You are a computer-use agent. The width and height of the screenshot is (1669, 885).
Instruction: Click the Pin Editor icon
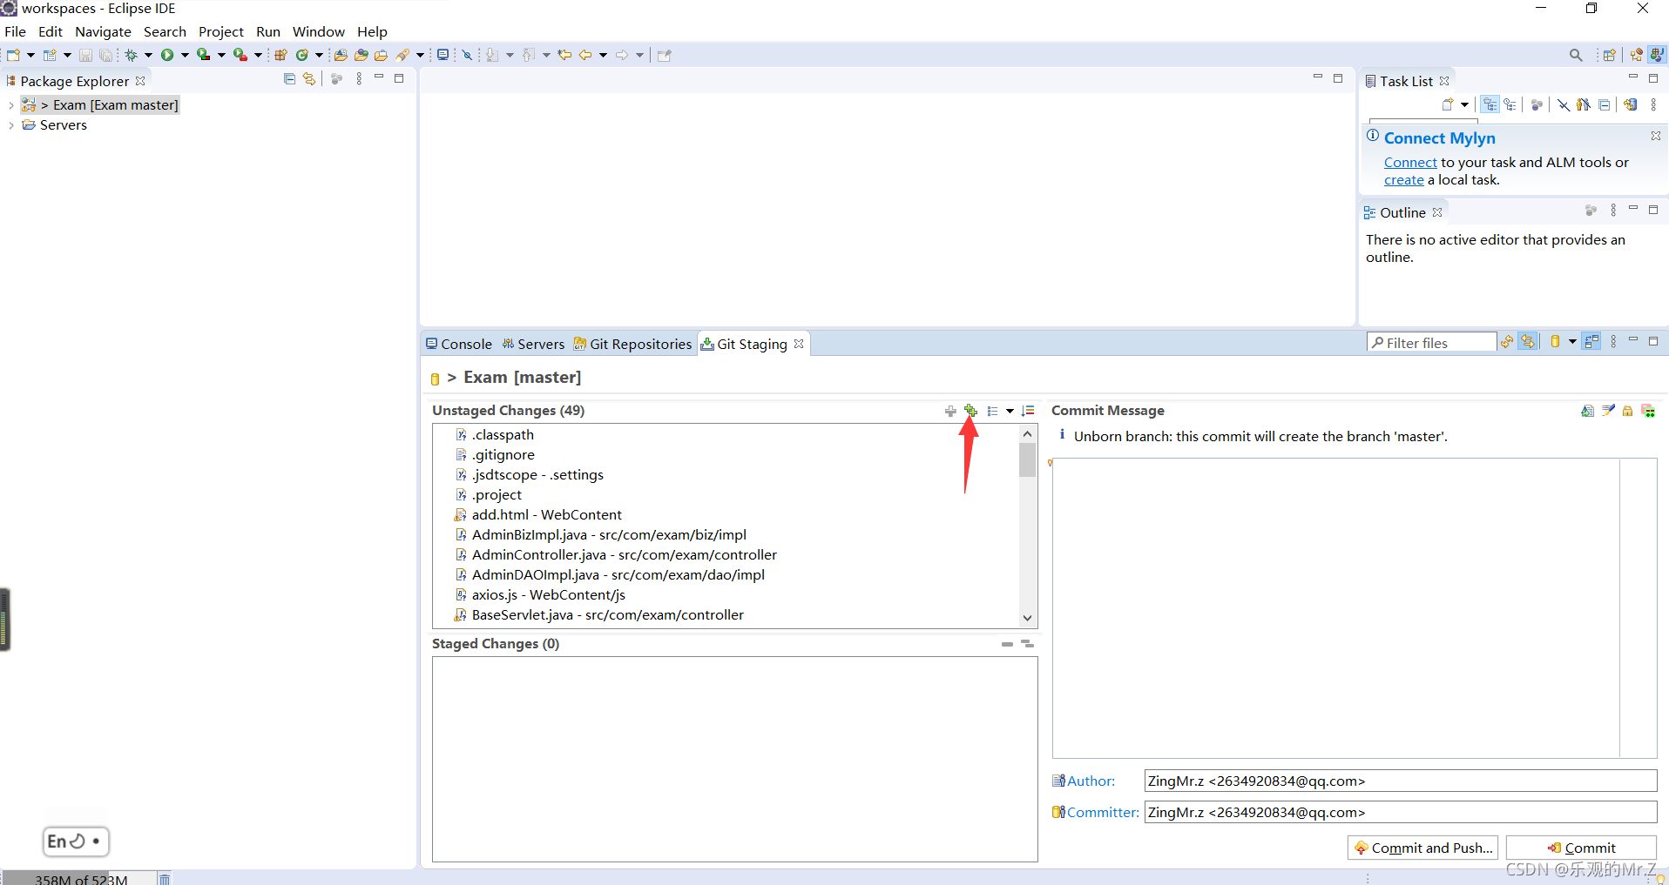(x=665, y=55)
